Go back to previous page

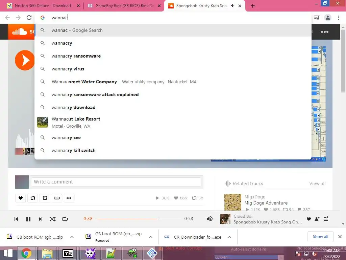7,18
